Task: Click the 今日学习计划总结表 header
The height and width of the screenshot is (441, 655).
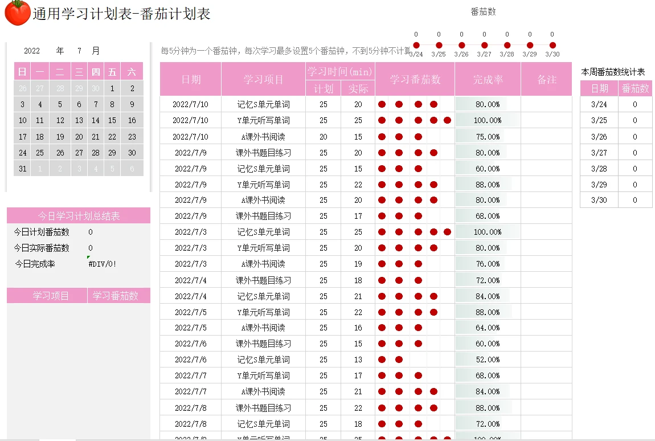Action: 79,216
